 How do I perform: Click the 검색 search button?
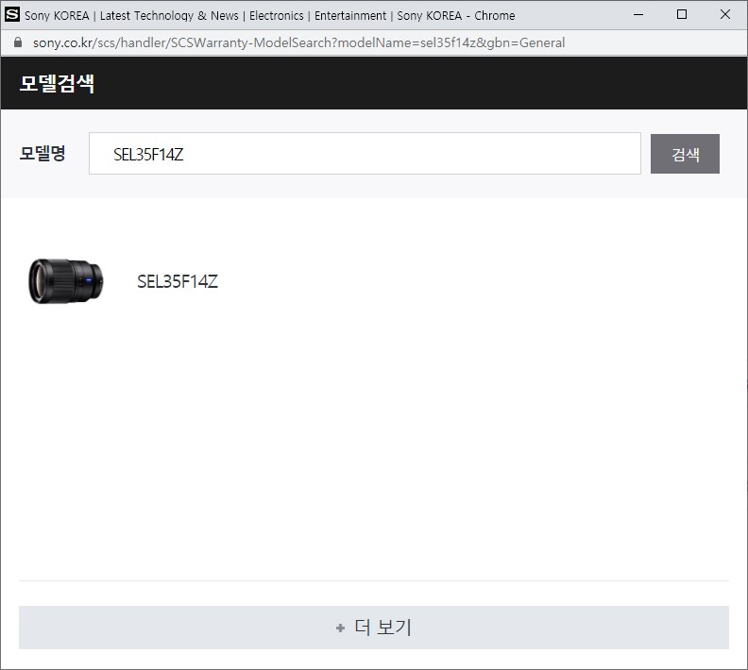[685, 154]
